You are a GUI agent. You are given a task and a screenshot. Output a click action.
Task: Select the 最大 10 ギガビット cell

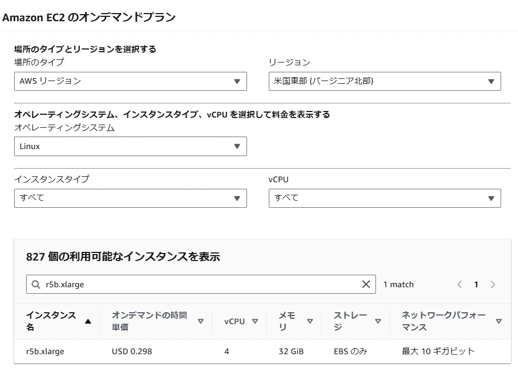click(x=439, y=351)
